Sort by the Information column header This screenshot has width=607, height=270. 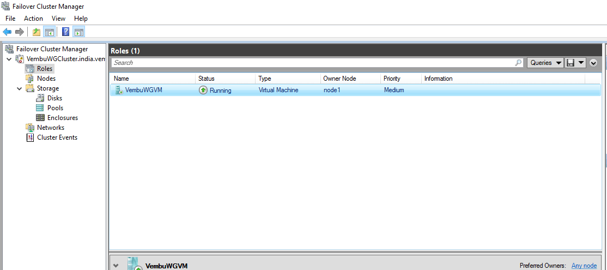coord(503,79)
